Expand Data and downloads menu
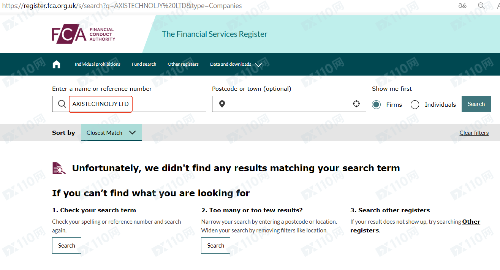500x270 pixels. (x=236, y=64)
